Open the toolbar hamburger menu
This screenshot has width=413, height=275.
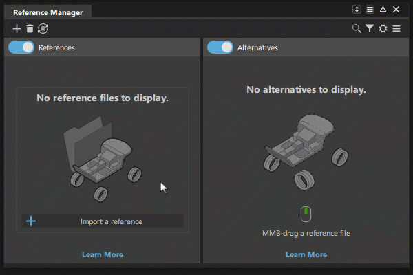pyautogui.click(x=396, y=28)
